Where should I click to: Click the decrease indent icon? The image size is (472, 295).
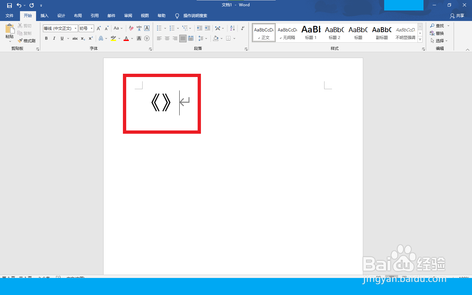click(x=200, y=28)
